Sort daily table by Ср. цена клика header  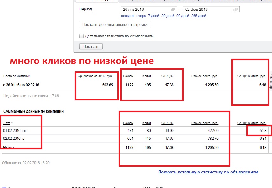pyautogui.click(x=252, y=123)
